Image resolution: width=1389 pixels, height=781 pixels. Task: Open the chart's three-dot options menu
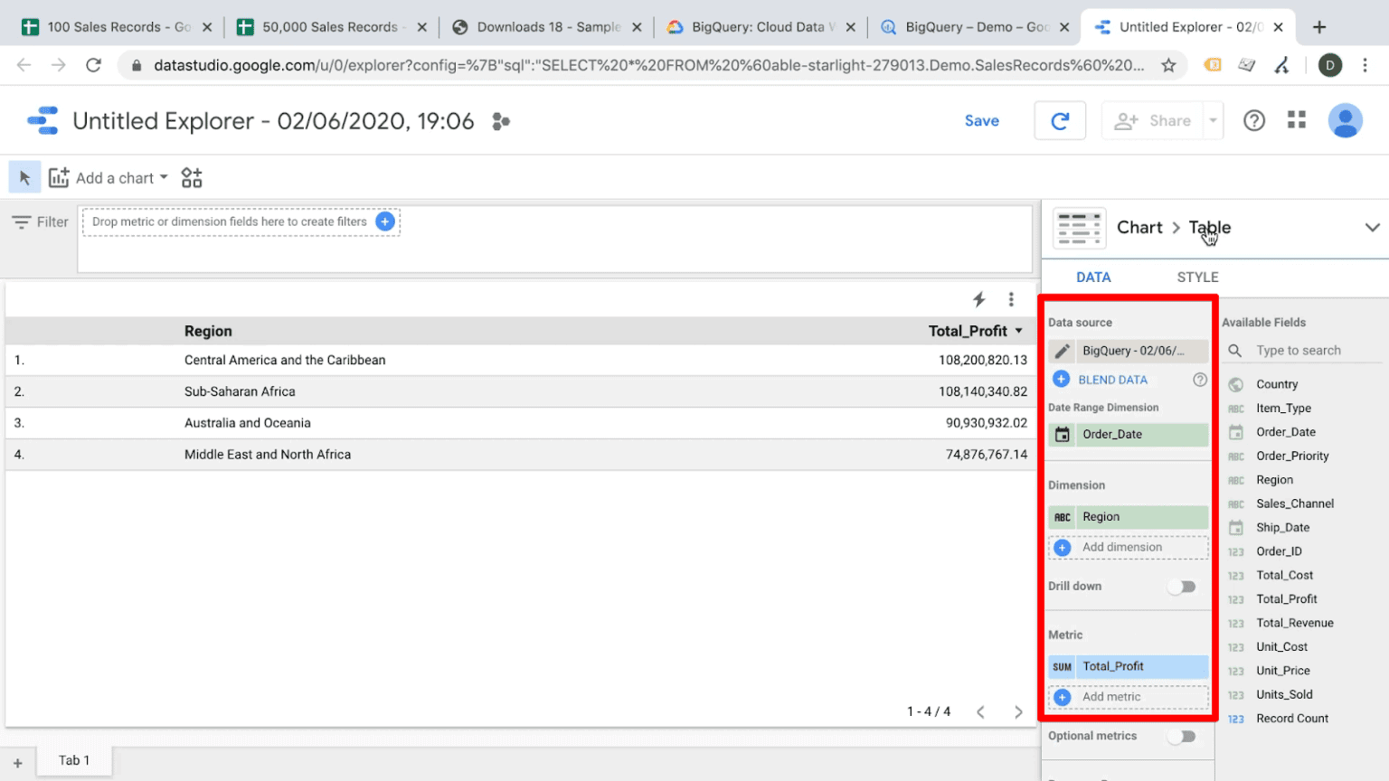coord(1011,298)
